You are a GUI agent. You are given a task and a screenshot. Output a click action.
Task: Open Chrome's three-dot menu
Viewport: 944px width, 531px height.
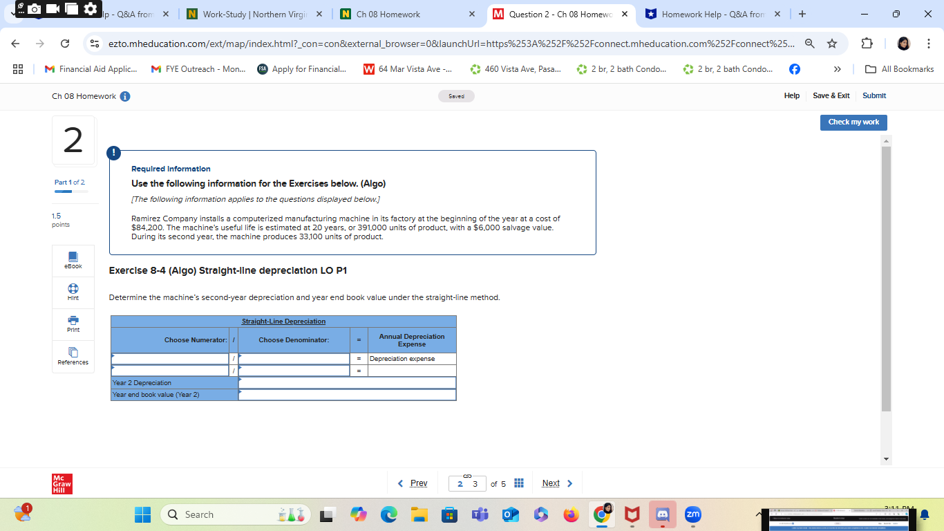(930, 43)
